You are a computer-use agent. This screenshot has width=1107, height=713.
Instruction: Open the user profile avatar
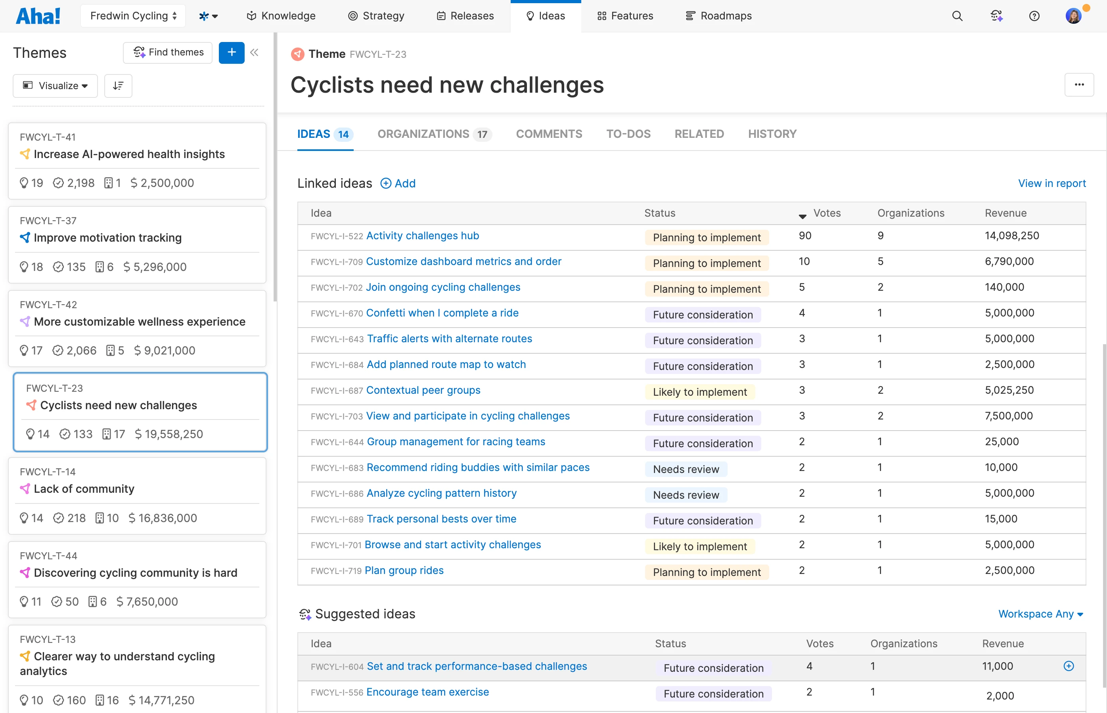[1073, 16]
